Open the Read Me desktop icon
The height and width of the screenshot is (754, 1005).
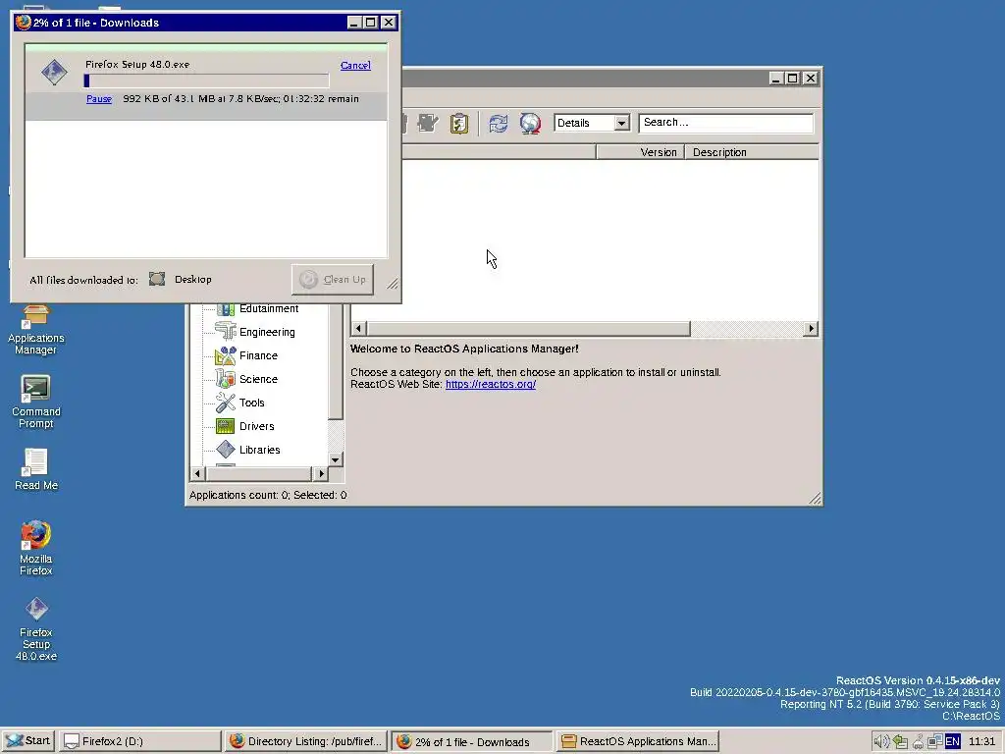(x=36, y=470)
